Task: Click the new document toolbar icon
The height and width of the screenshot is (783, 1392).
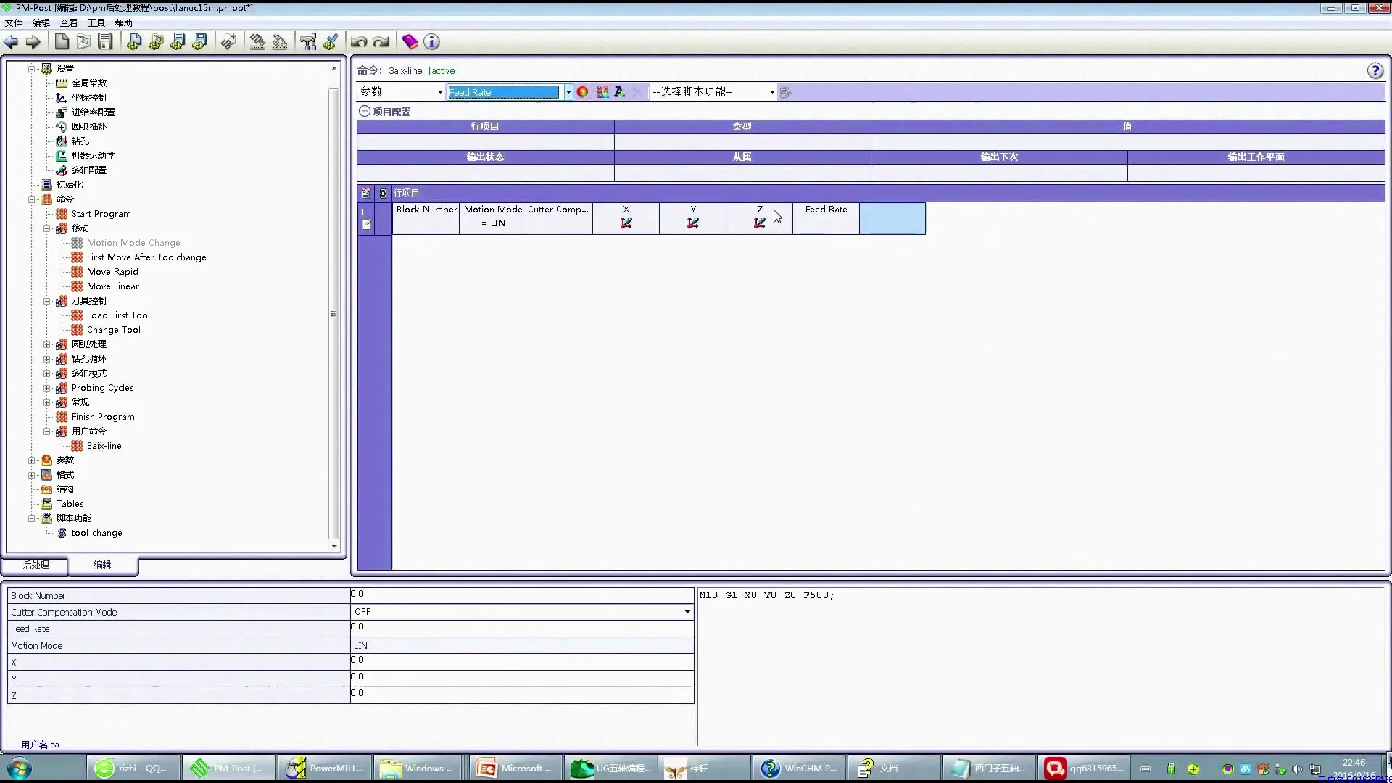Action: click(62, 42)
